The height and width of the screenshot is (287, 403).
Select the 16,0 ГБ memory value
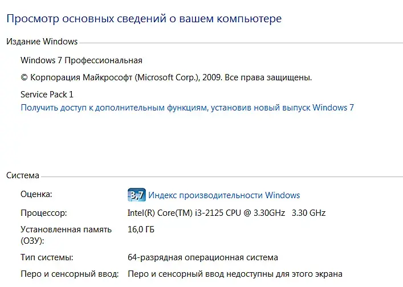pos(141,229)
